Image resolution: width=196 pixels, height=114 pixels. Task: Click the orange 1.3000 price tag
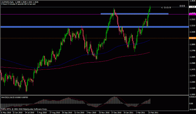(x=193, y=38)
